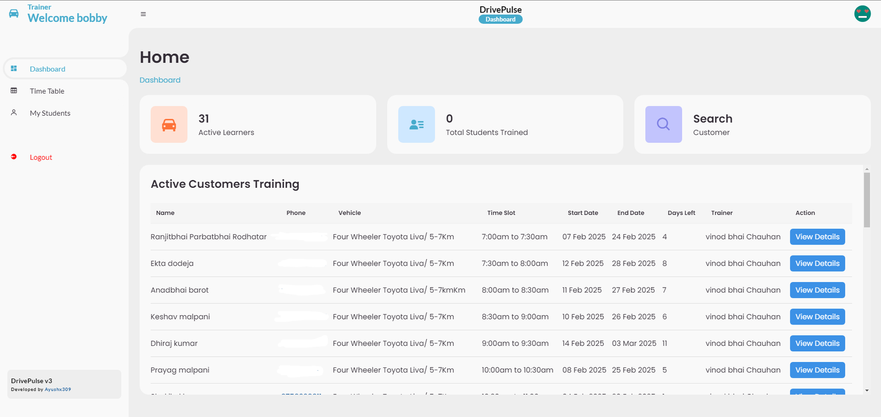The height and width of the screenshot is (417, 881).
Task: Click the table scrollbar down arrow
Action: point(867,390)
